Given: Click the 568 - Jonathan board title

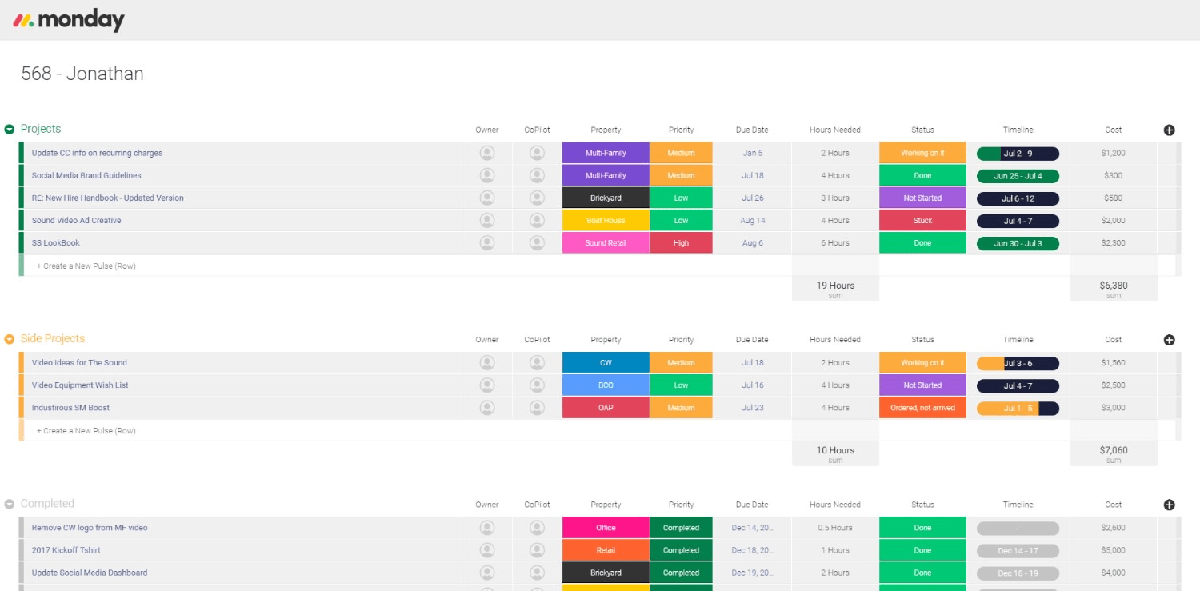Looking at the screenshot, I should coord(82,74).
